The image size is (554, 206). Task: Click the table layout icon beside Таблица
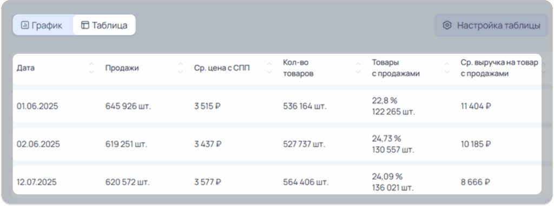tap(85, 25)
